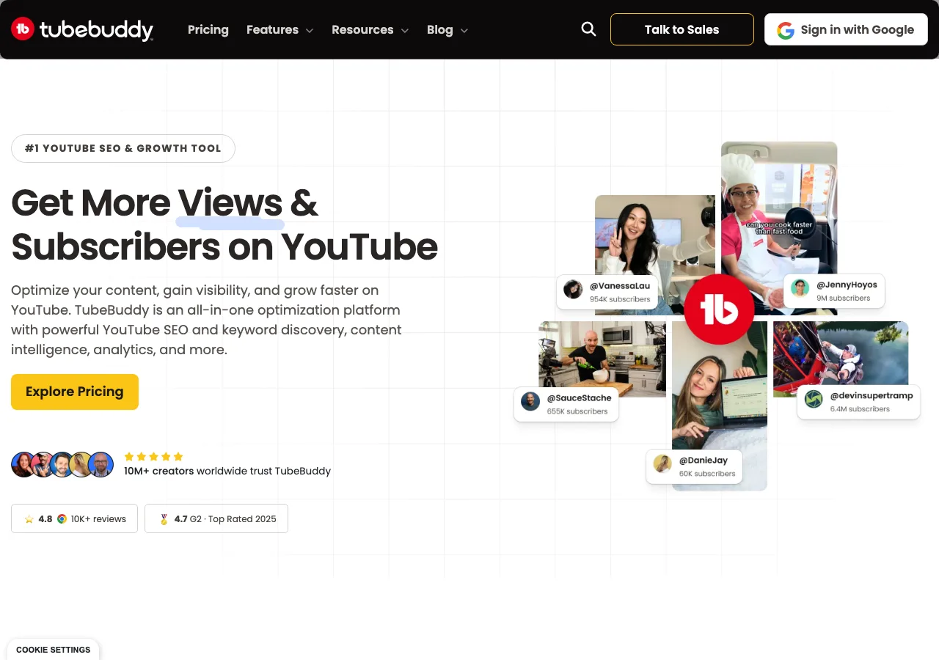The height and width of the screenshot is (660, 939).
Task: Click the Chrome icon beside 10K+ reviews
Action: 62,518
